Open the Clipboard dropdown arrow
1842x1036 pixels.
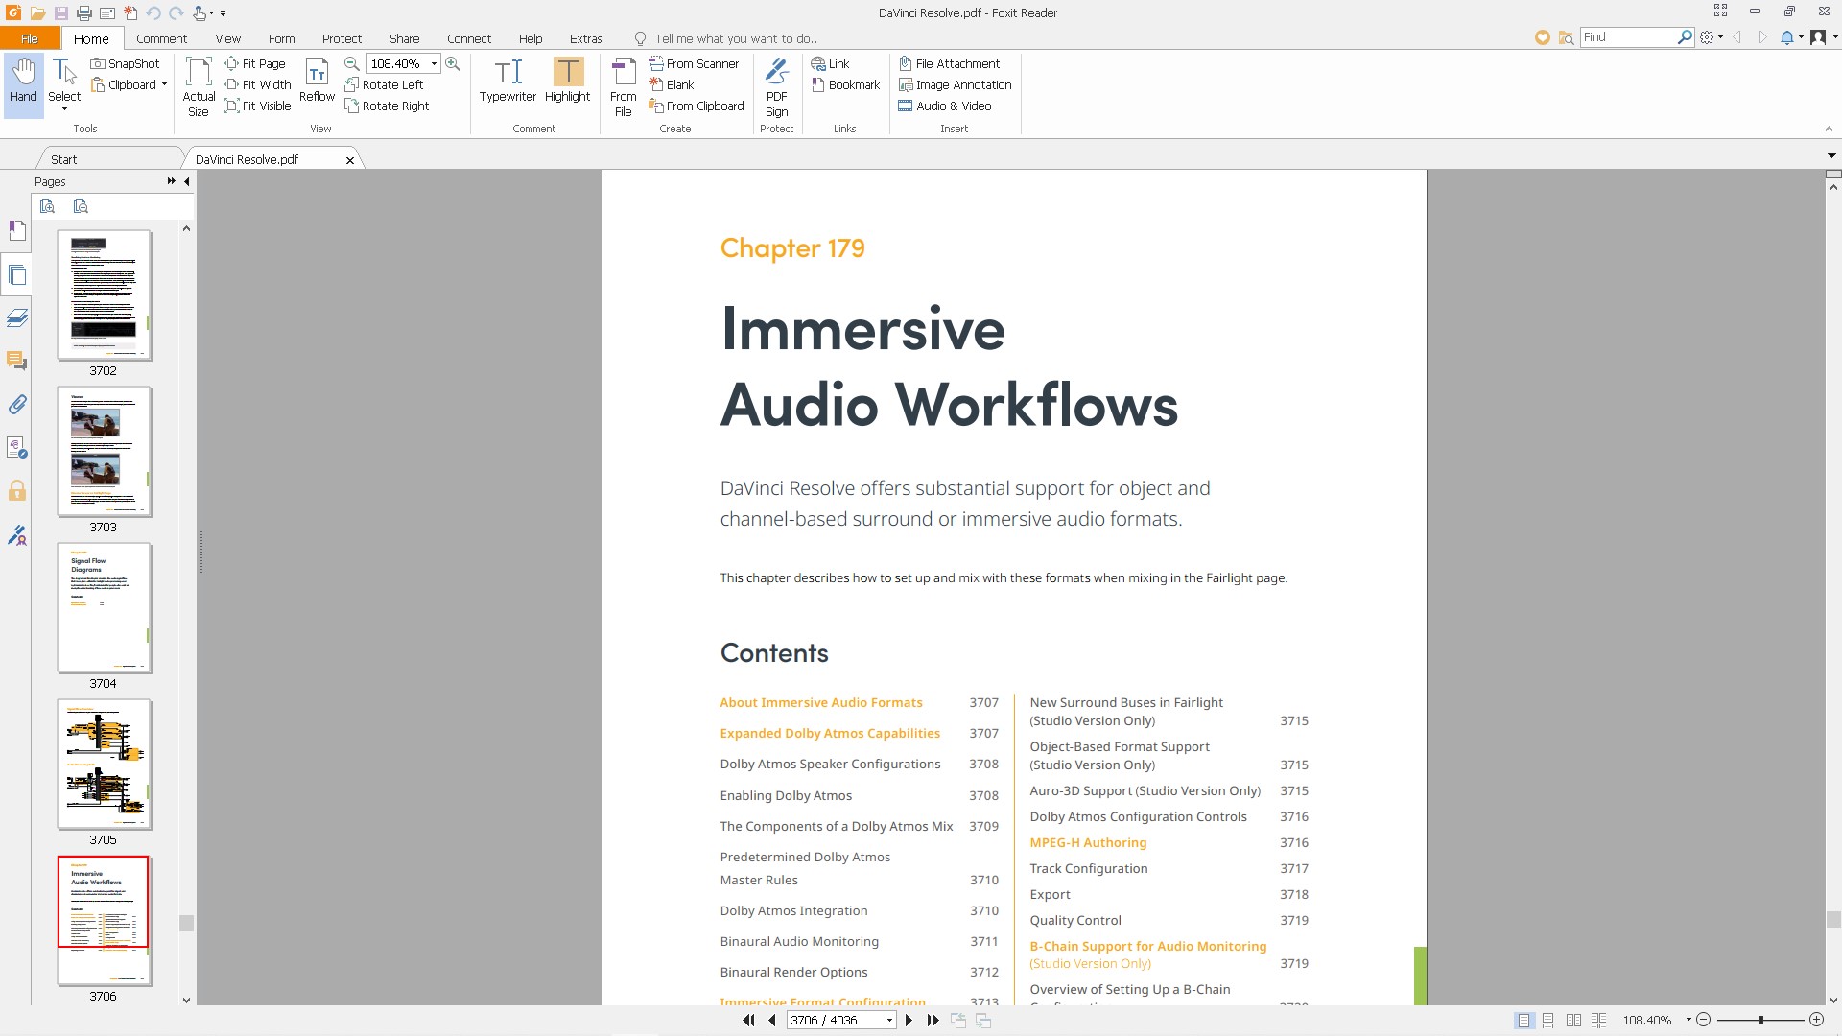[x=164, y=84]
